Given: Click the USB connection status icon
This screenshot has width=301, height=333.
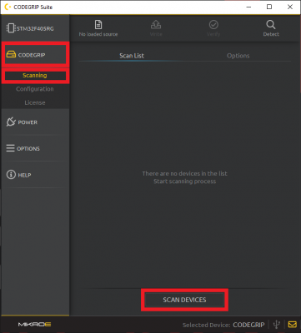Looking at the screenshot, I should coord(276,324).
